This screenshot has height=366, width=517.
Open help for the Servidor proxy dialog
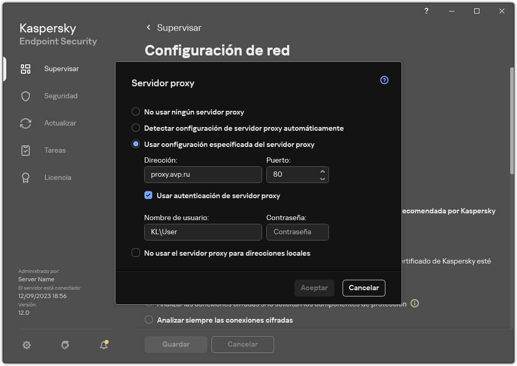pos(384,80)
